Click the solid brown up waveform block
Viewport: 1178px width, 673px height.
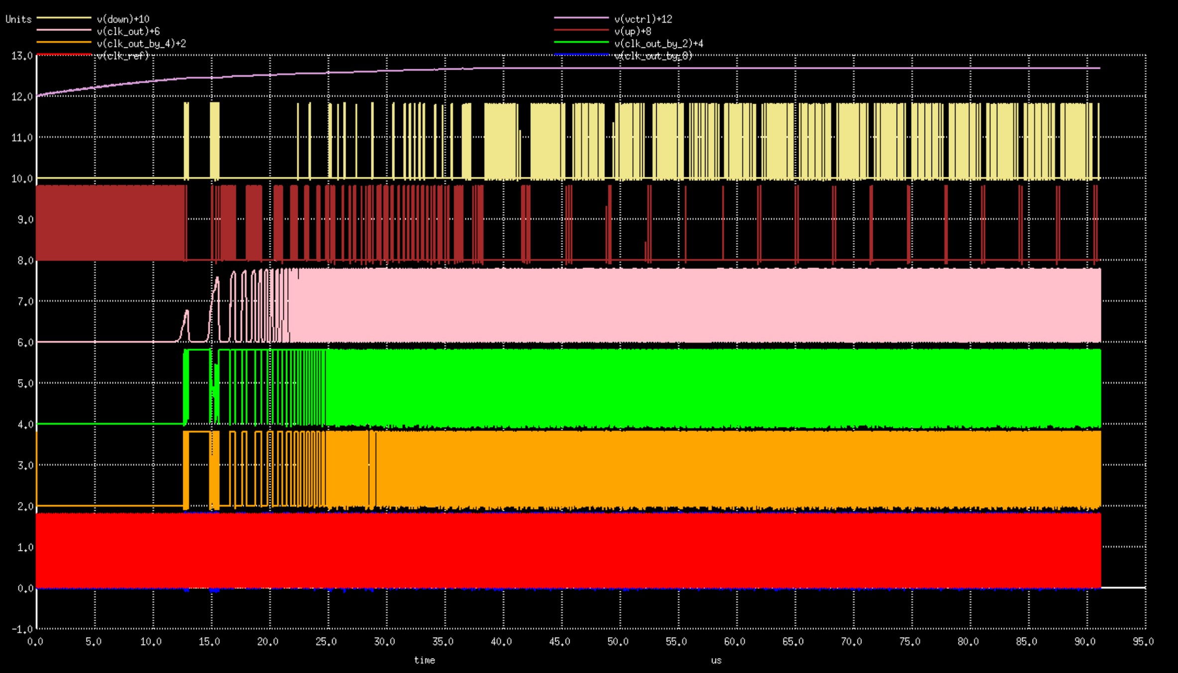[x=110, y=223]
